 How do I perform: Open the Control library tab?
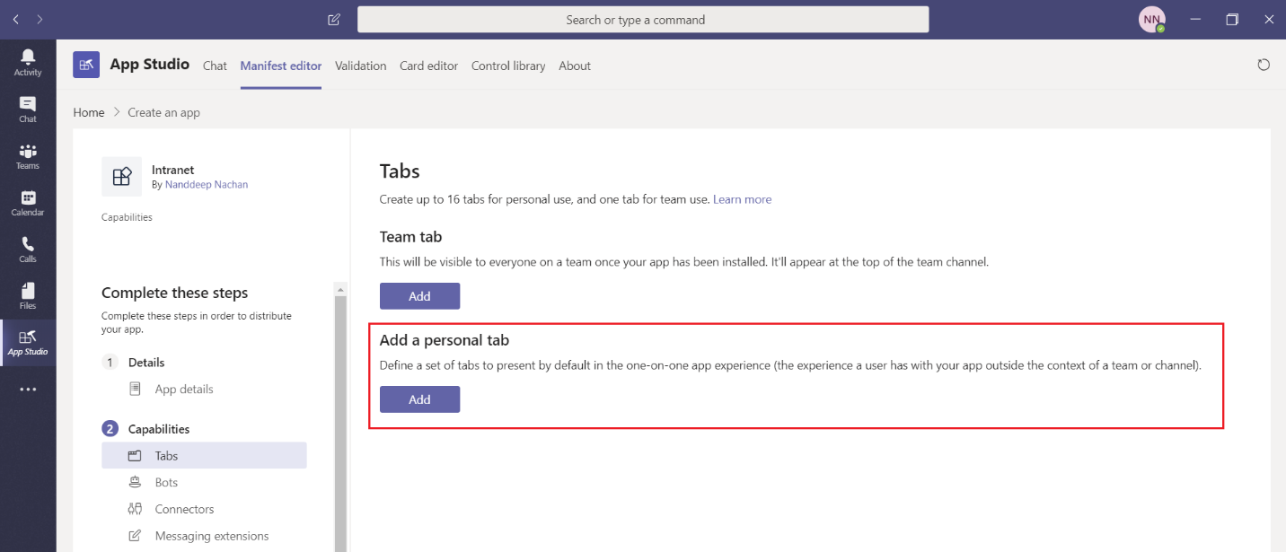[x=508, y=66]
